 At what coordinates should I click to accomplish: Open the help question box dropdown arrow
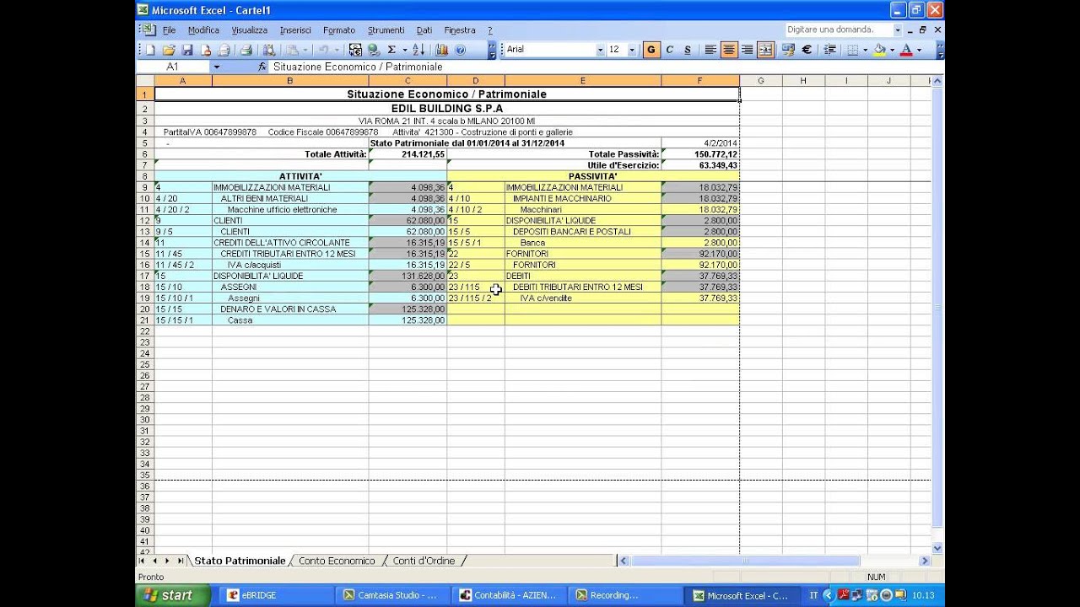coord(898,30)
